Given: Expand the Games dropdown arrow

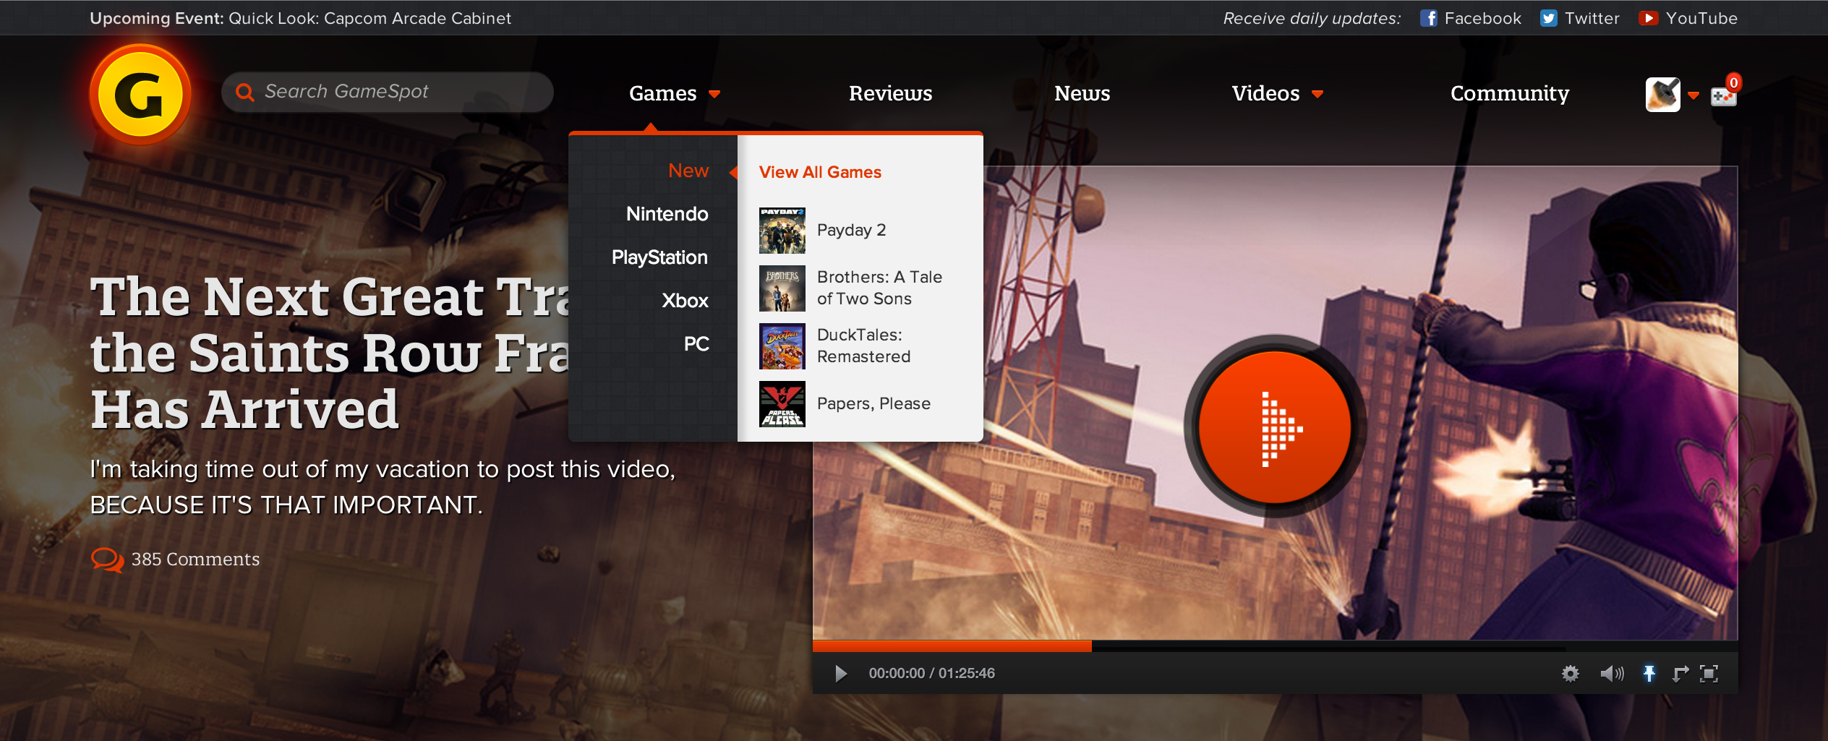Looking at the screenshot, I should (x=714, y=95).
